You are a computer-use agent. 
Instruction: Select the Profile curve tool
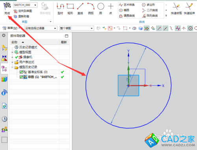(60, 6)
